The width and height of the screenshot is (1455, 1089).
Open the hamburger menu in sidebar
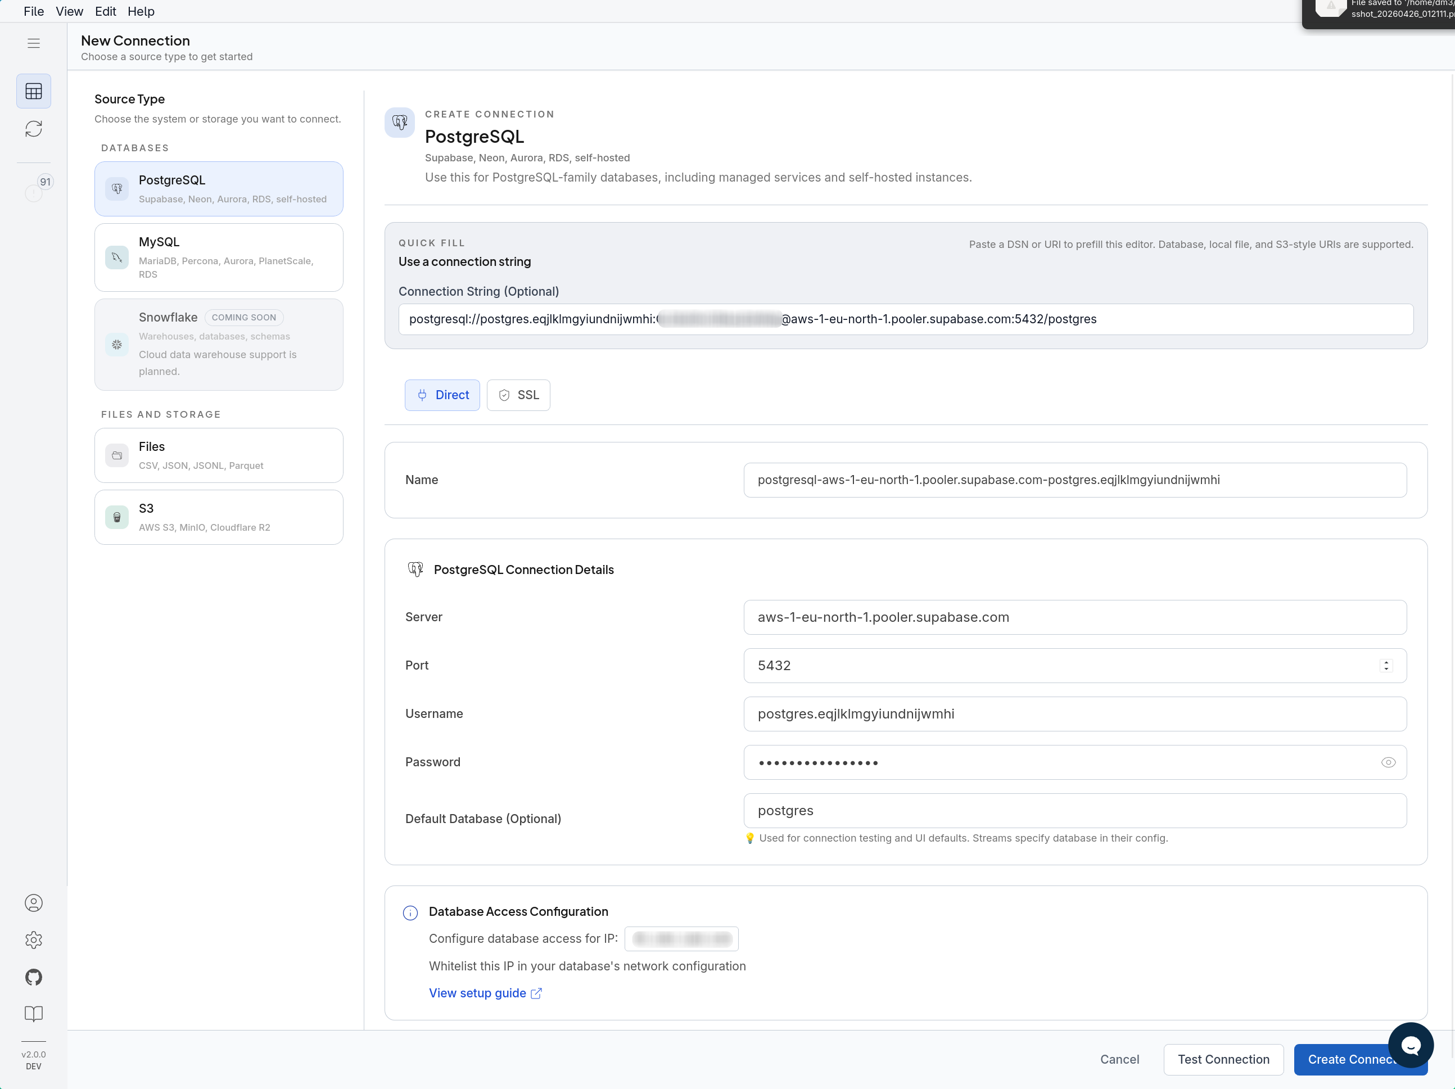(34, 43)
